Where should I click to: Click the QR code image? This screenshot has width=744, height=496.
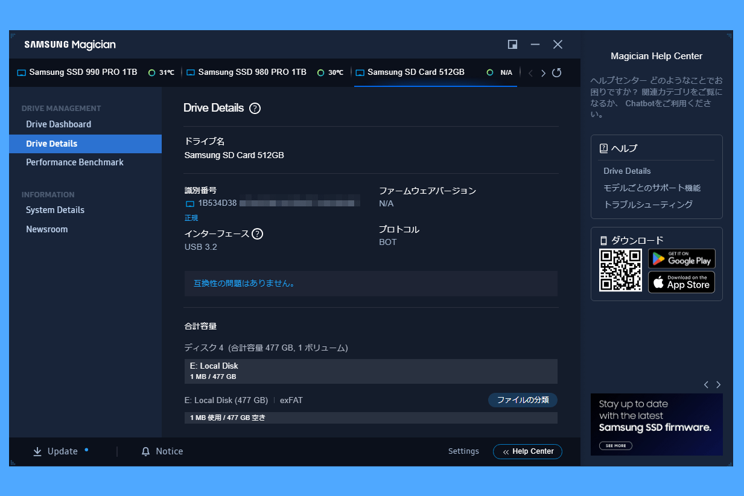(x=620, y=270)
